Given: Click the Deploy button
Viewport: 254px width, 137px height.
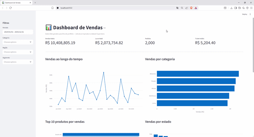Looking at the screenshot, I should [x=244, y=14].
